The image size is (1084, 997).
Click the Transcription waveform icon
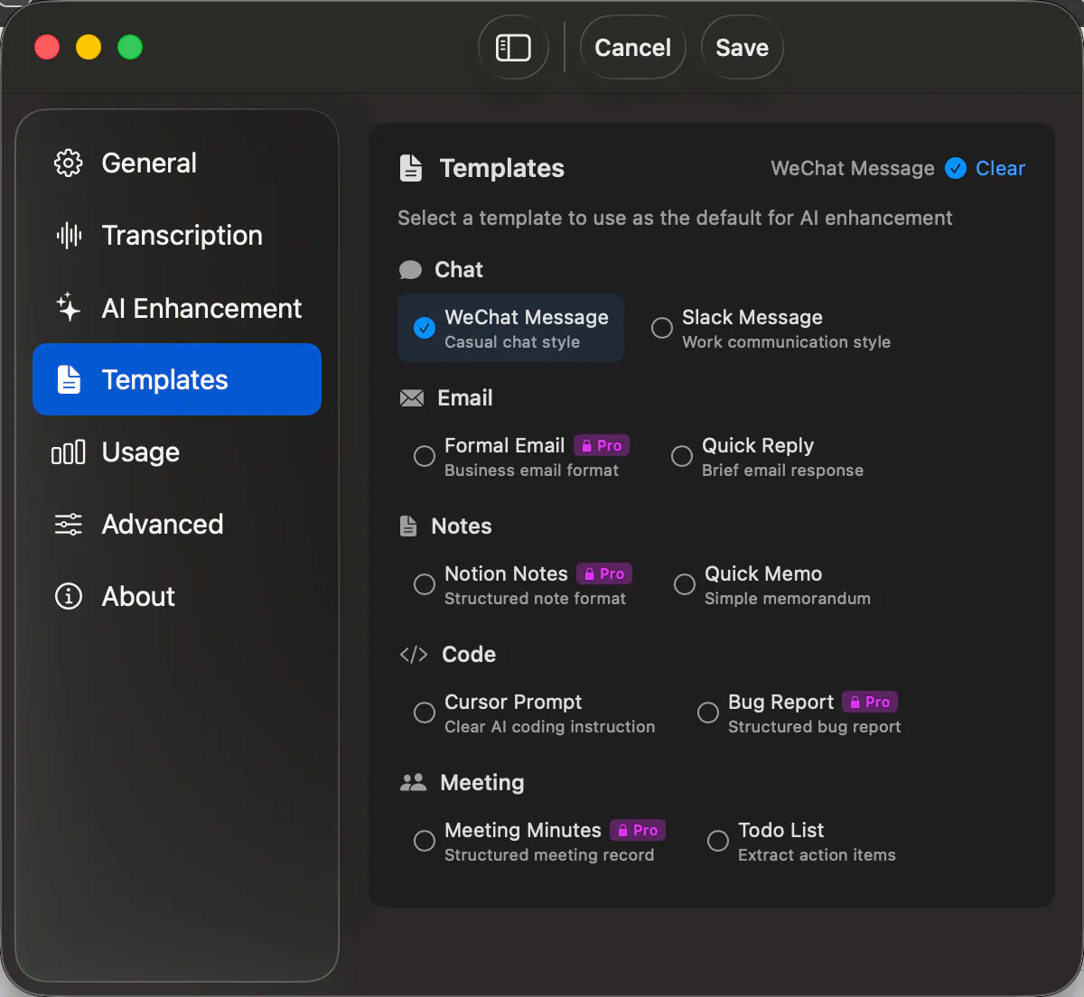tap(69, 235)
